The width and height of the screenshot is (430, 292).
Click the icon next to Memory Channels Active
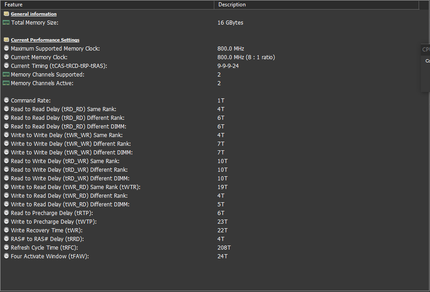click(6, 83)
